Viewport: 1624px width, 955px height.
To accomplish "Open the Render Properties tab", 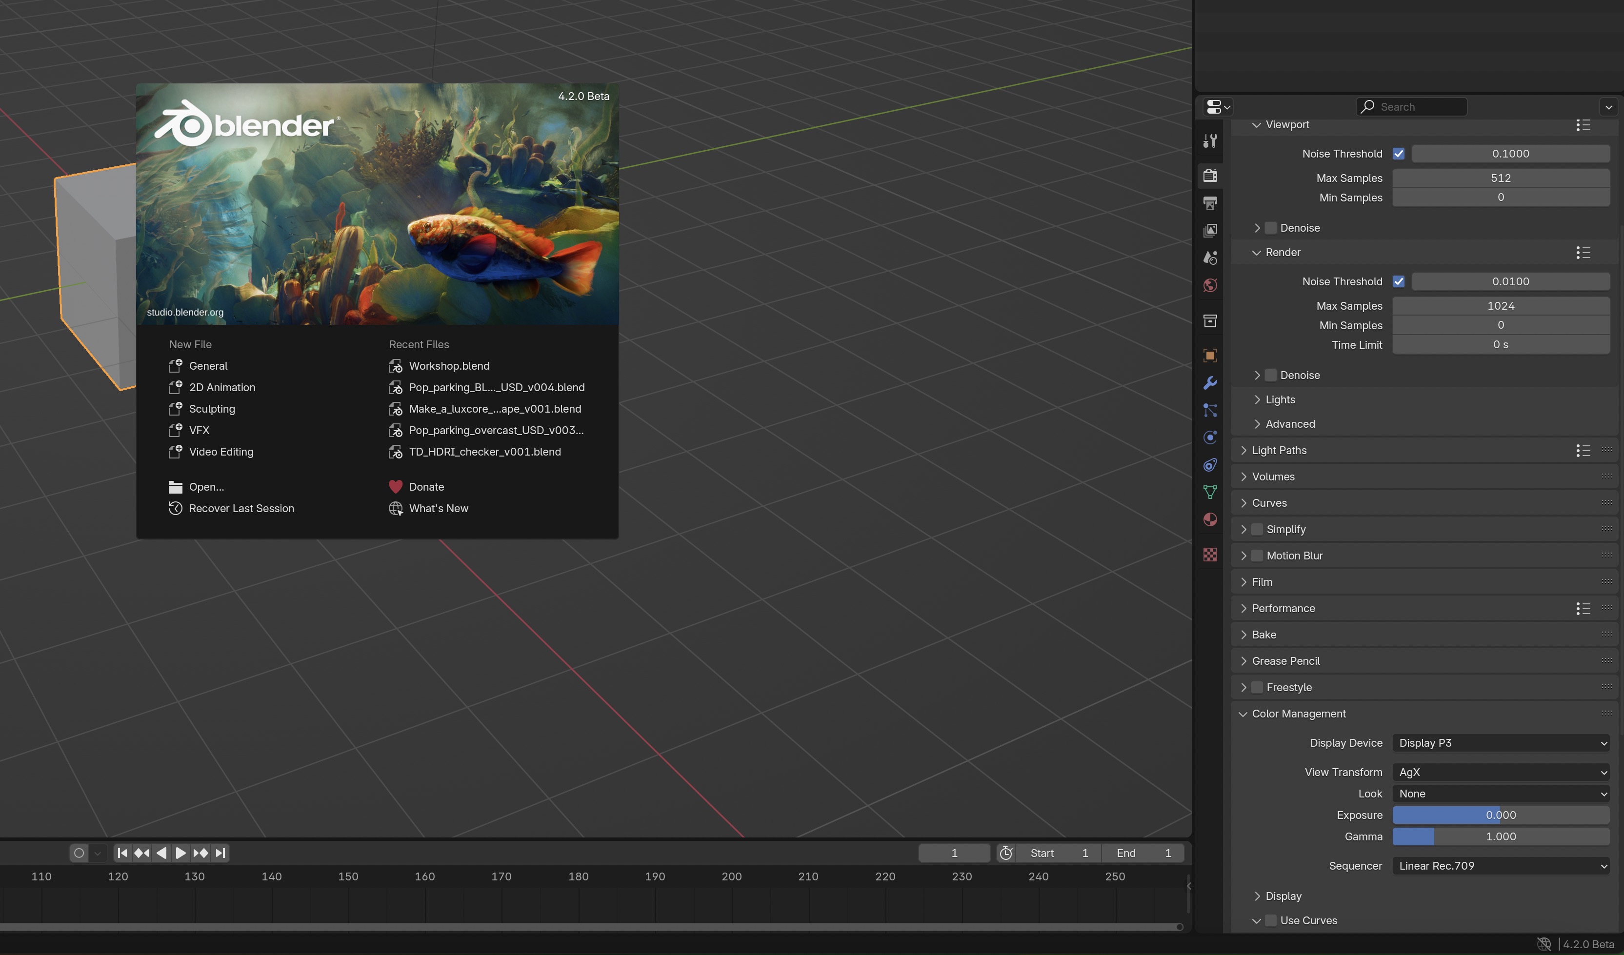I will 1210,175.
